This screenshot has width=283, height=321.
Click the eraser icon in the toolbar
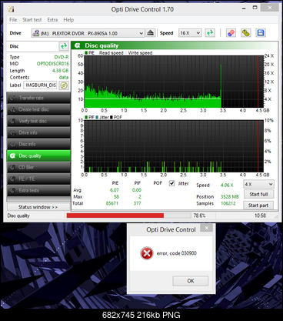pyautogui.click(x=231, y=33)
